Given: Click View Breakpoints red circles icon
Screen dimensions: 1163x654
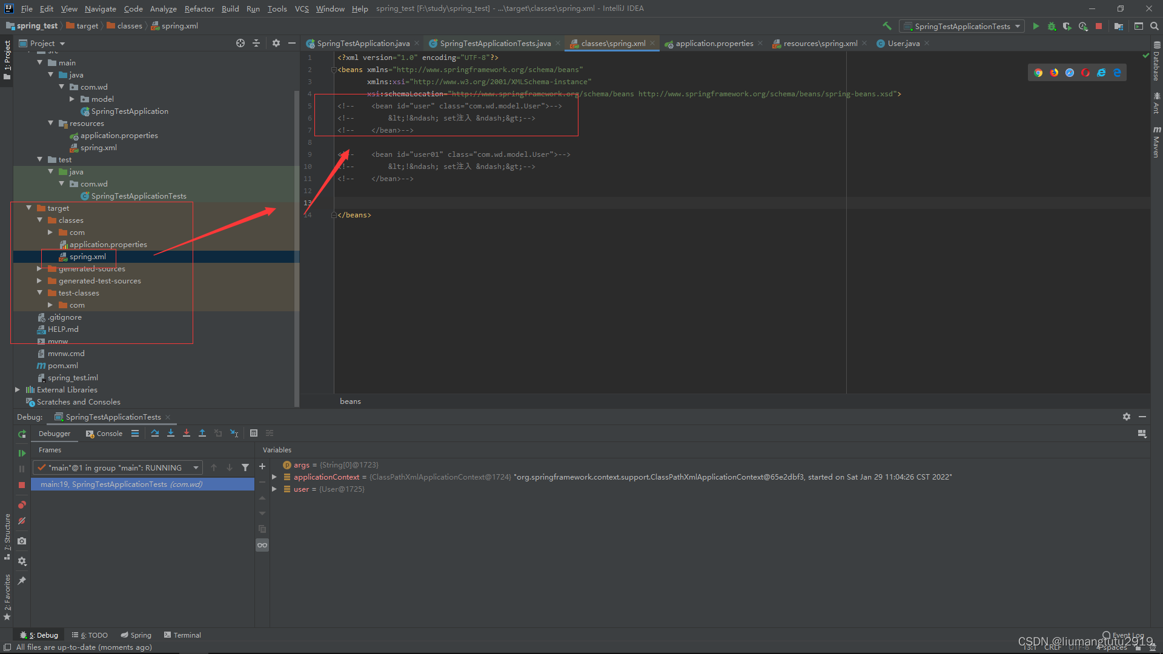Looking at the screenshot, I should (22, 505).
